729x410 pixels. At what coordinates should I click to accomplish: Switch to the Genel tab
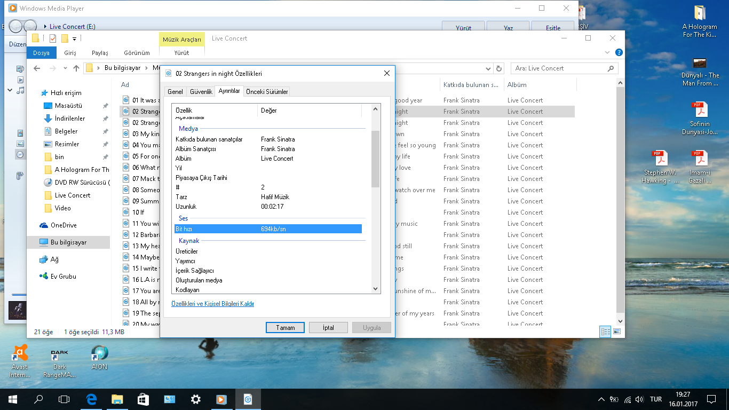[175, 92]
